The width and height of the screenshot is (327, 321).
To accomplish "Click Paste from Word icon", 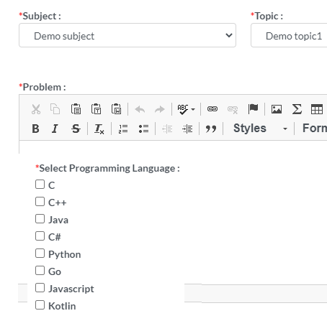I will (116, 109).
